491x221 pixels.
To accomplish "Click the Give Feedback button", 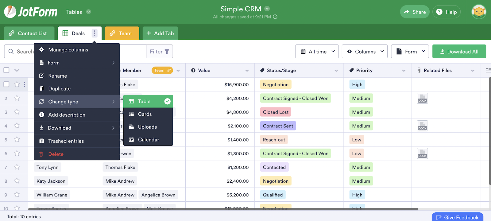I will tap(458, 217).
